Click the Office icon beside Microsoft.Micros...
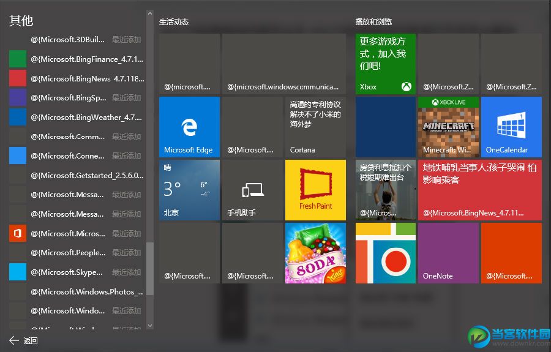This screenshot has width=551, height=352. [x=18, y=233]
